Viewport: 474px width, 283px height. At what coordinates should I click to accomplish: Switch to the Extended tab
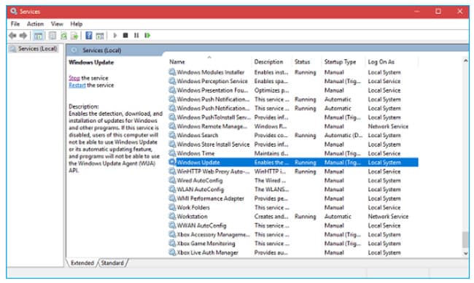tap(82, 263)
